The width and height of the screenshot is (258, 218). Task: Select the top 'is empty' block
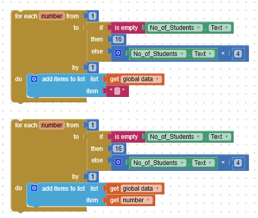126,28
